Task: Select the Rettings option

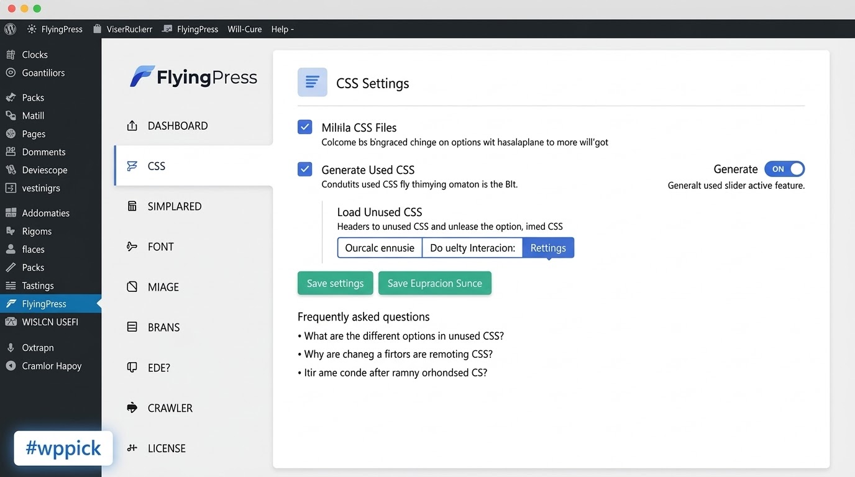Action: [548, 248]
